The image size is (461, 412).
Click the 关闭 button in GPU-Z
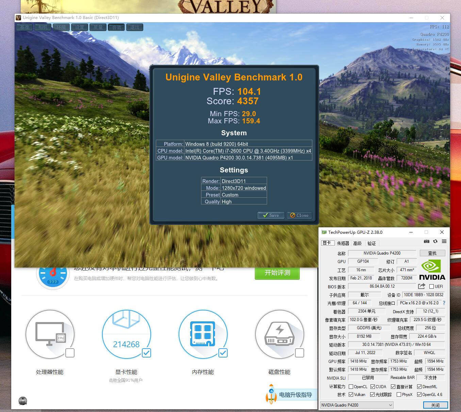click(435, 405)
